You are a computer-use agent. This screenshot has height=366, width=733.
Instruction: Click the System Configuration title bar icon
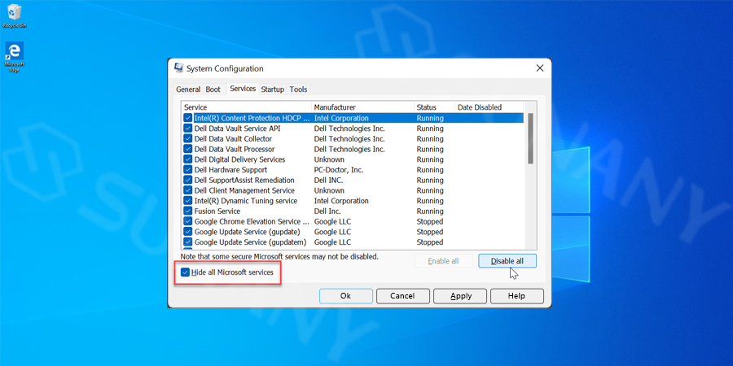pyautogui.click(x=178, y=68)
